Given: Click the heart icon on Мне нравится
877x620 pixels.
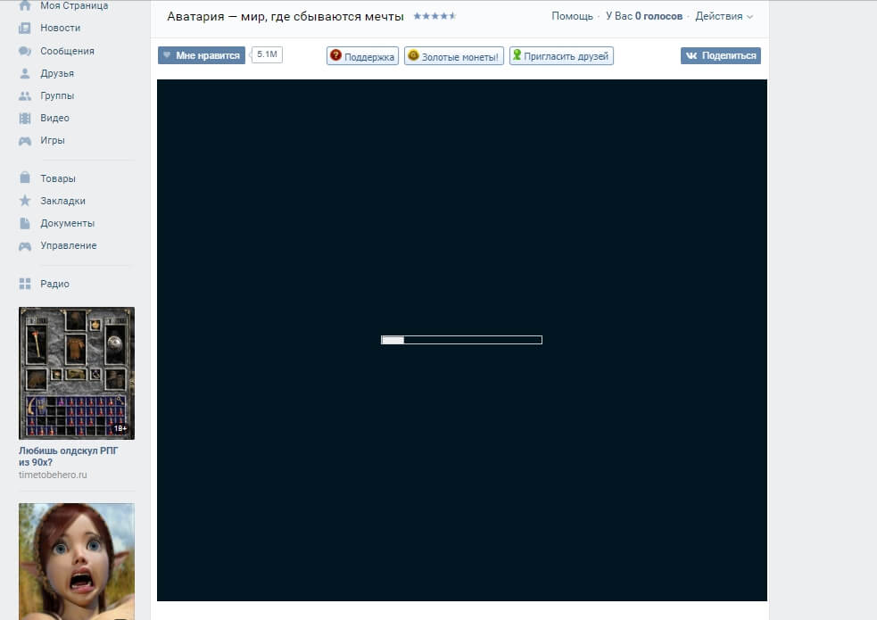Looking at the screenshot, I should pyautogui.click(x=167, y=54).
